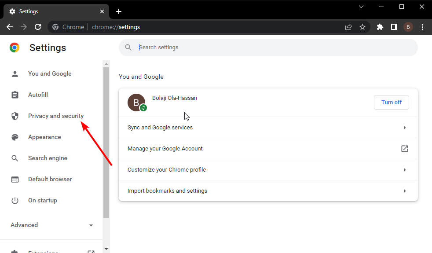Go to Appearance settings
432x253 pixels.
point(44,137)
